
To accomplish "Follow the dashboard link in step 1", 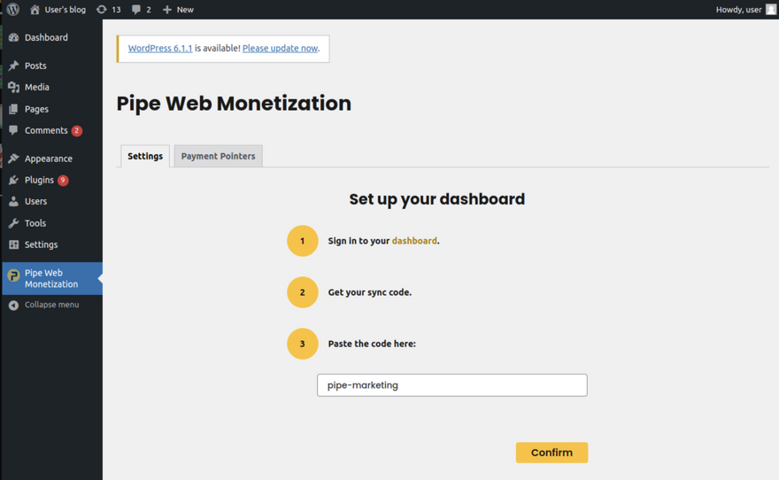I will [x=414, y=241].
